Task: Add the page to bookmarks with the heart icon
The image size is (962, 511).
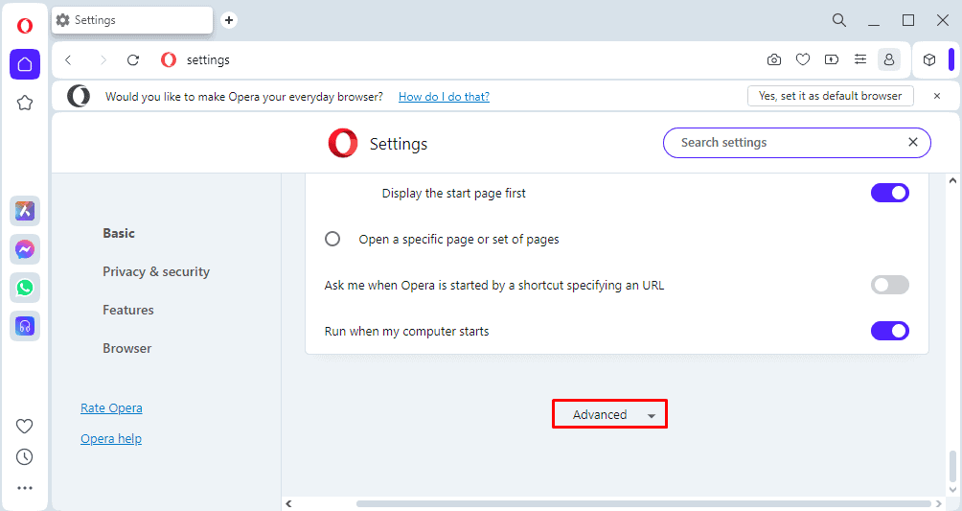Action: click(x=803, y=59)
